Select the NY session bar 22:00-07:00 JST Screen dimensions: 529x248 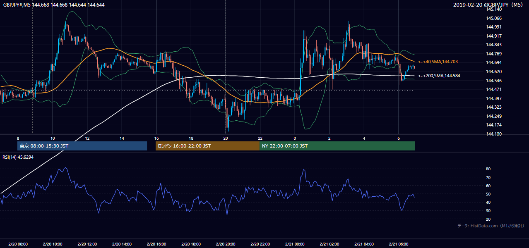337,146
